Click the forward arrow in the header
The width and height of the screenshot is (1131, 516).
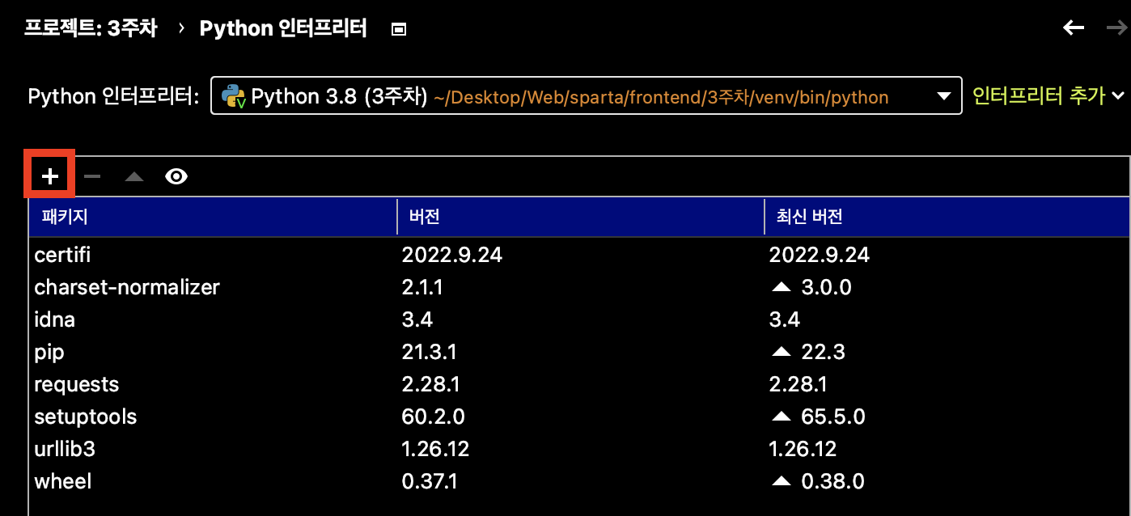point(1116,28)
